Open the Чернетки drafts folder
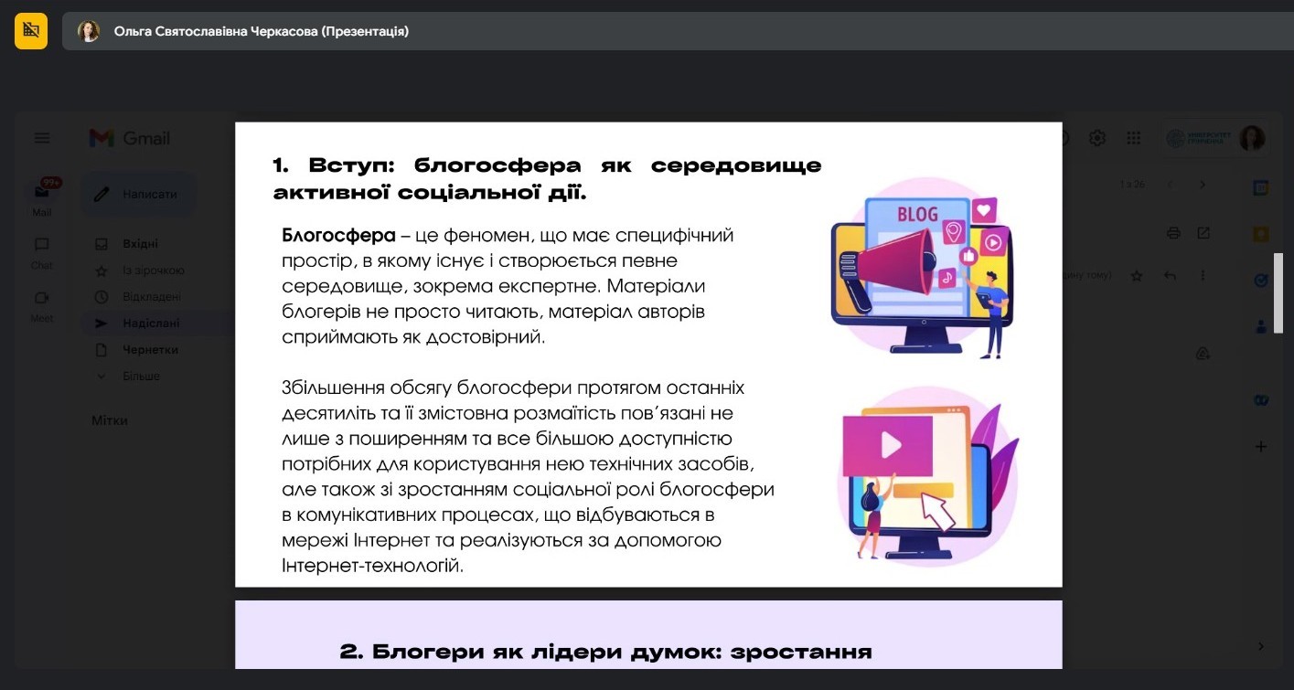Viewport: 1294px width, 690px height. click(150, 350)
